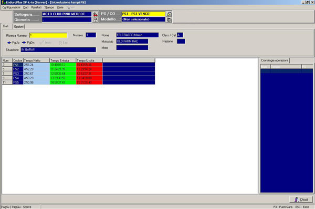
Task: Click row header number 11
Action: coord(7,82)
